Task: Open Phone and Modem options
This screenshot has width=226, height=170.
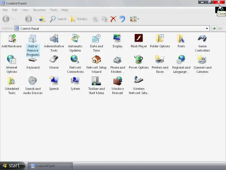Action: [118, 64]
